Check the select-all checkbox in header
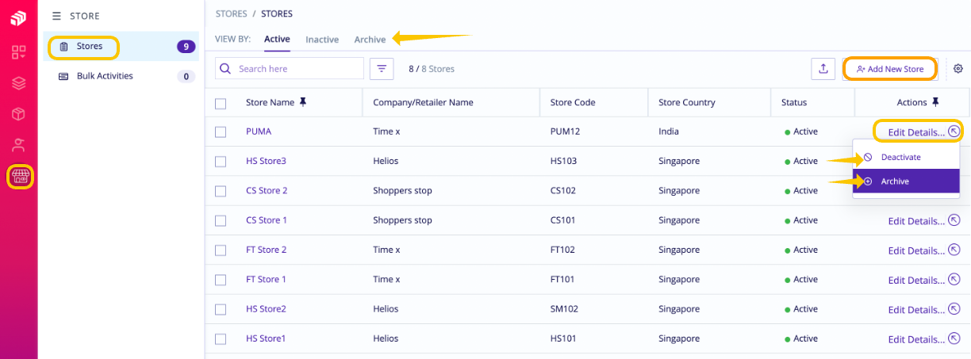The height and width of the screenshot is (359, 971). [x=221, y=103]
